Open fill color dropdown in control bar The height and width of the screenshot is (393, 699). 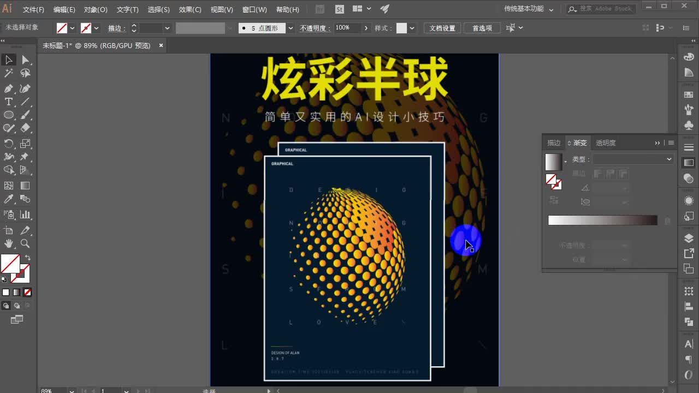pos(73,28)
